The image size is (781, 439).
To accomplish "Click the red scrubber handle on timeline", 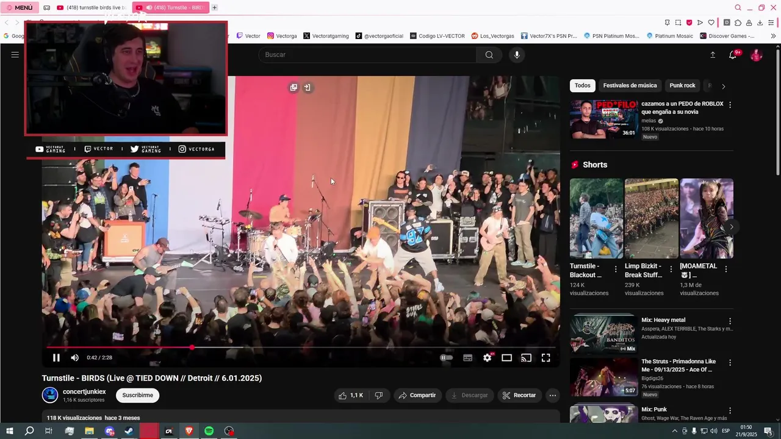I will (192, 348).
